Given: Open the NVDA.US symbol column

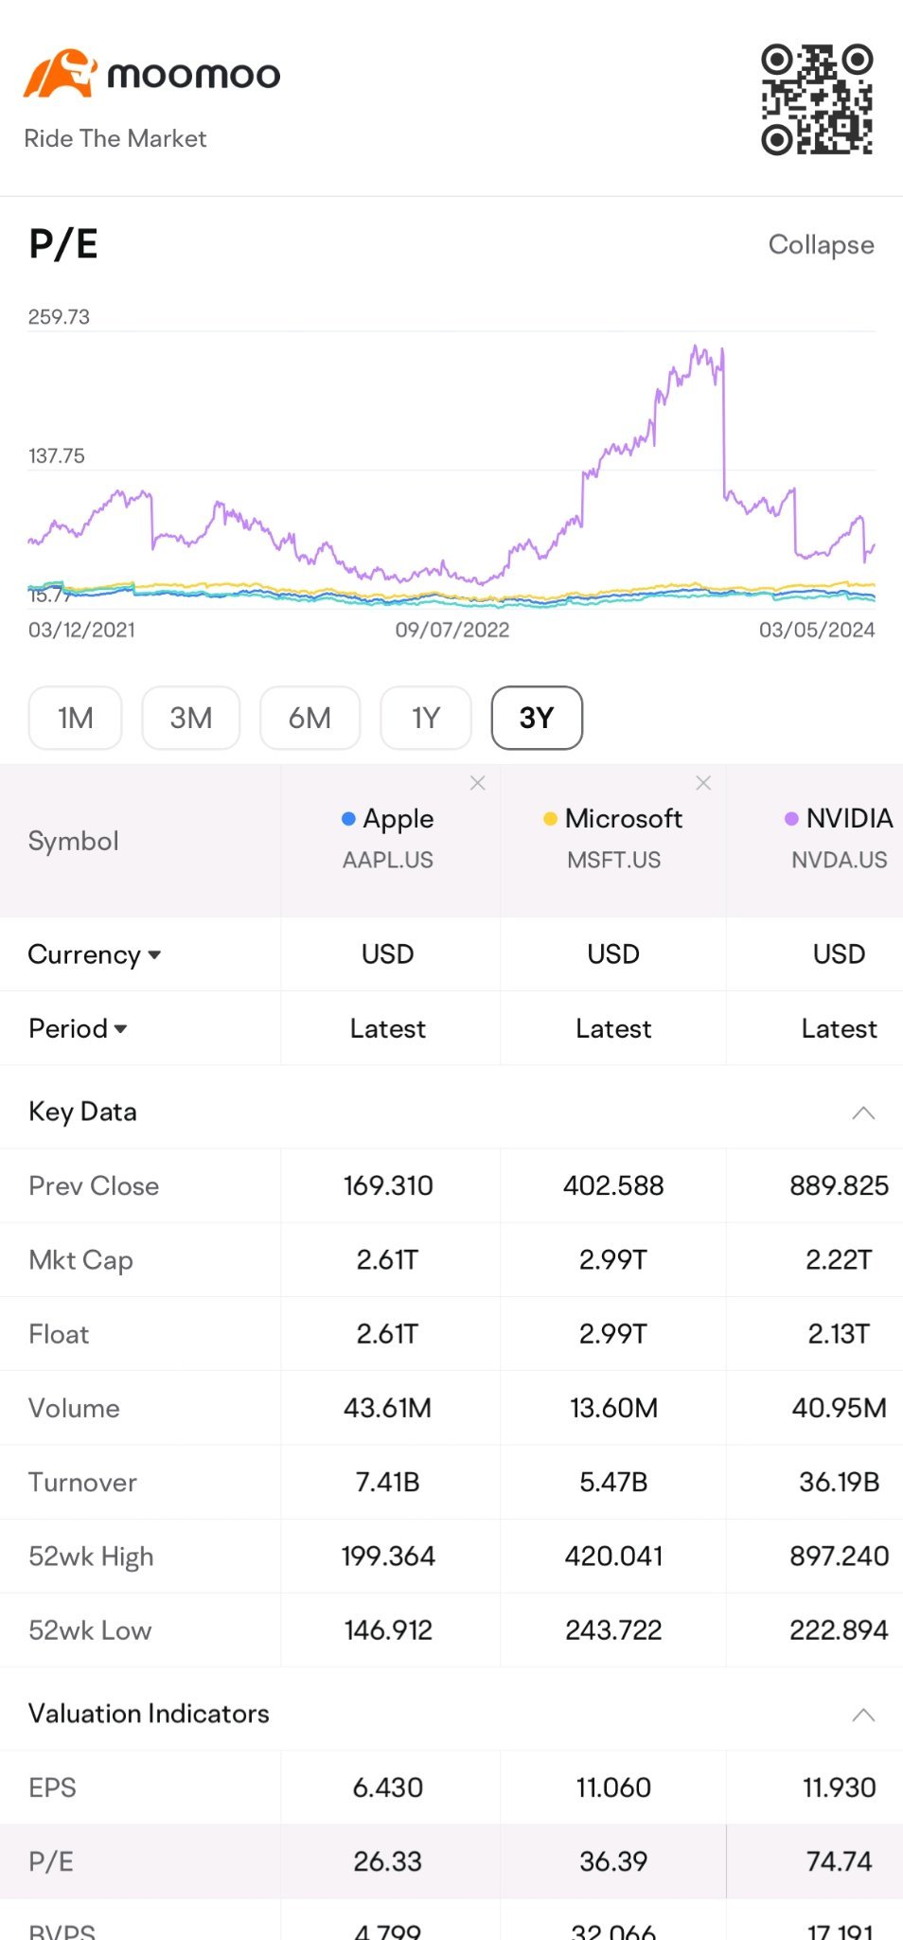Looking at the screenshot, I should (x=839, y=839).
